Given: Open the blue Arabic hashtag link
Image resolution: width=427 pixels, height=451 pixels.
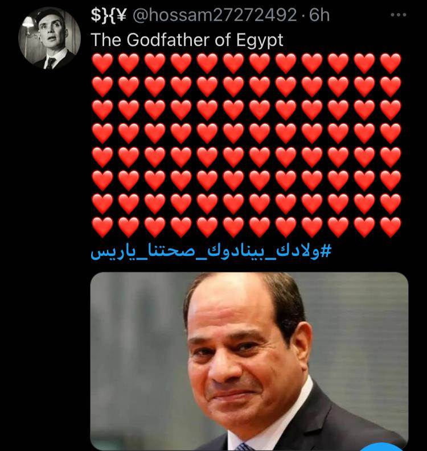Looking at the screenshot, I should tap(211, 252).
